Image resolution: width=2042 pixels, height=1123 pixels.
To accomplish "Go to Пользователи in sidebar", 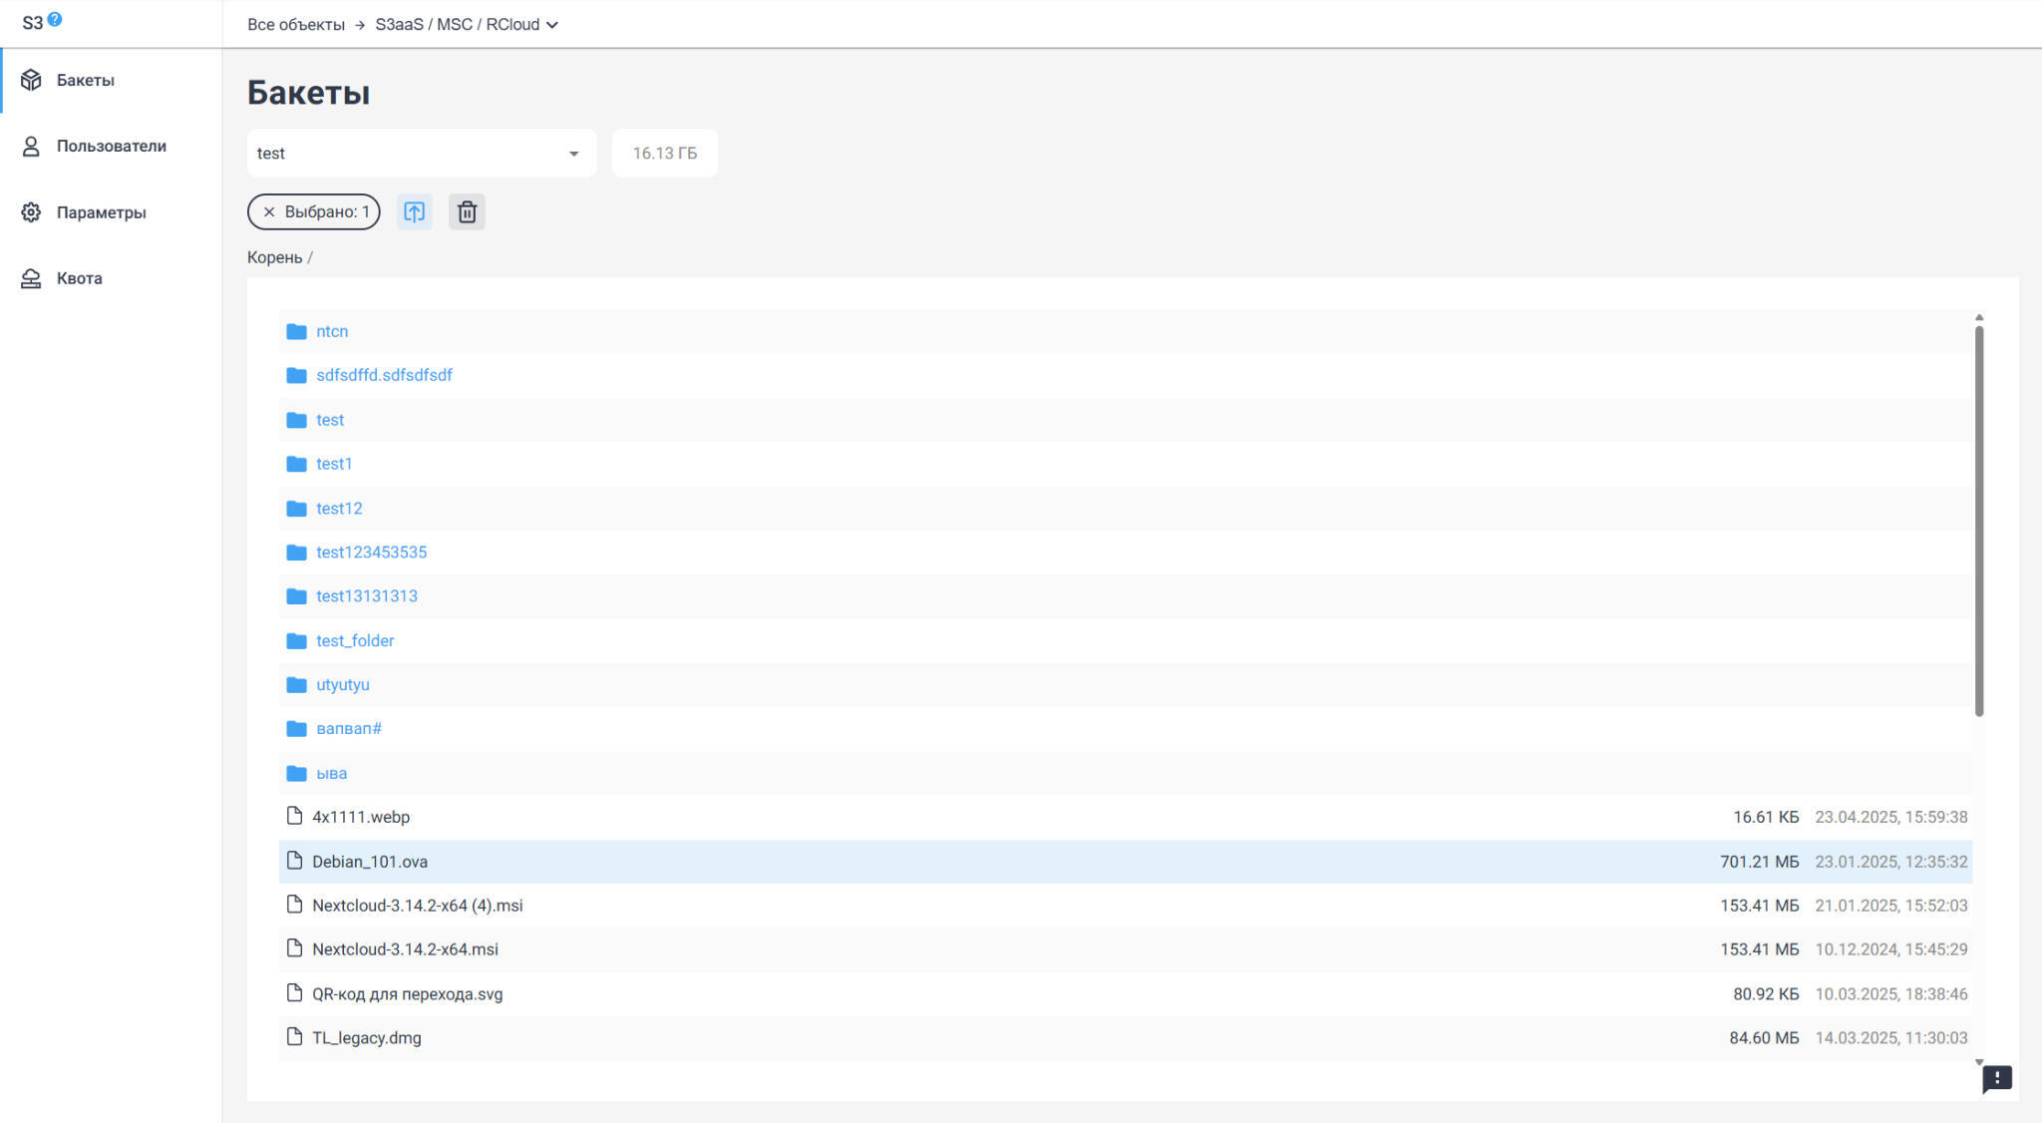I will tap(111, 146).
